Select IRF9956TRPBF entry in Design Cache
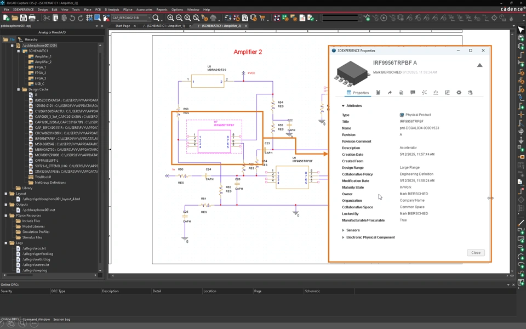 (x=66, y=139)
